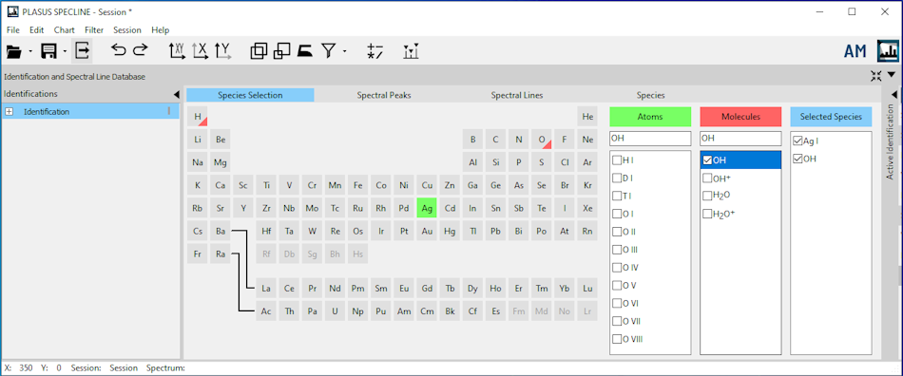Open the math operations calculator icon

coord(375,51)
